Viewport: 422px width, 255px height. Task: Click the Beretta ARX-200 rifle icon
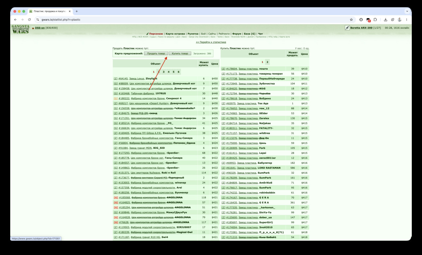(x=347, y=28)
